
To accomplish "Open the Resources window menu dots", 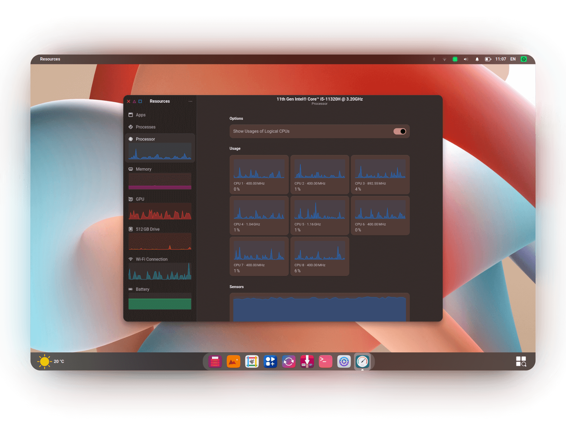I will coord(190,101).
